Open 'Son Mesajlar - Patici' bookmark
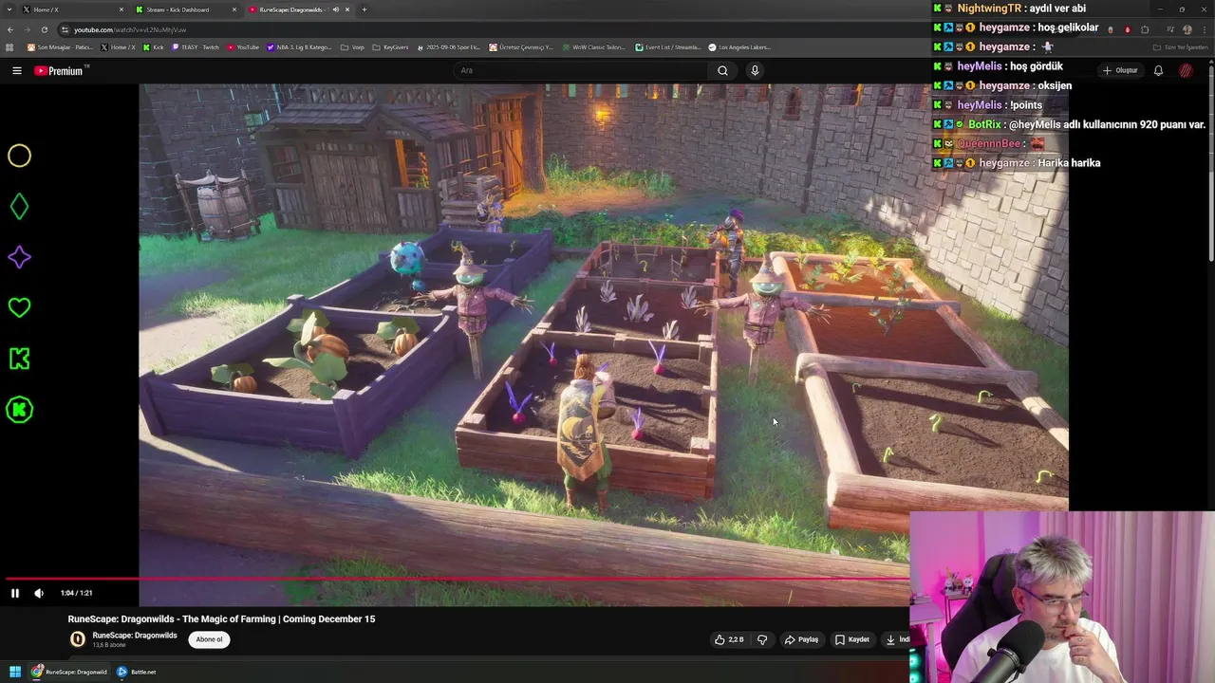The width and height of the screenshot is (1215, 683). [x=61, y=46]
